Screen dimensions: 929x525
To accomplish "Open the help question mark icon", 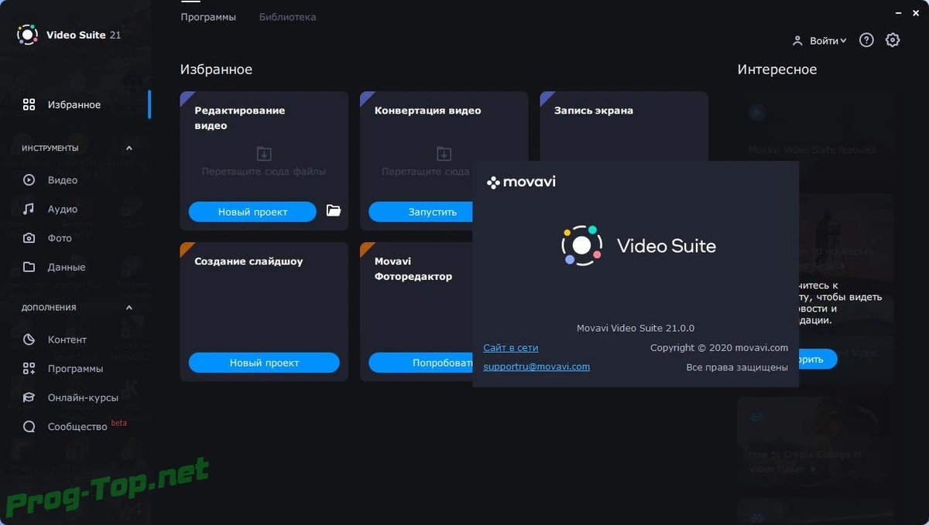I will (x=866, y=40).
